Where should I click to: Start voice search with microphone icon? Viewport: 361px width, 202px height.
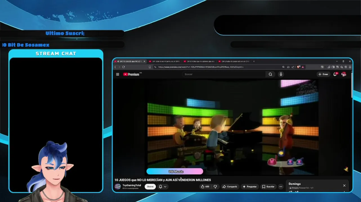click(281, 74)
